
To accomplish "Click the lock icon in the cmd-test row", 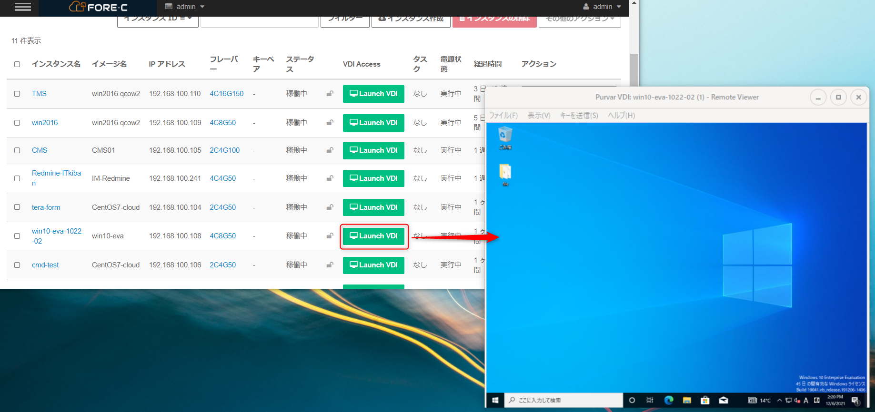I will pyautogui.click(x=330, y=265).
